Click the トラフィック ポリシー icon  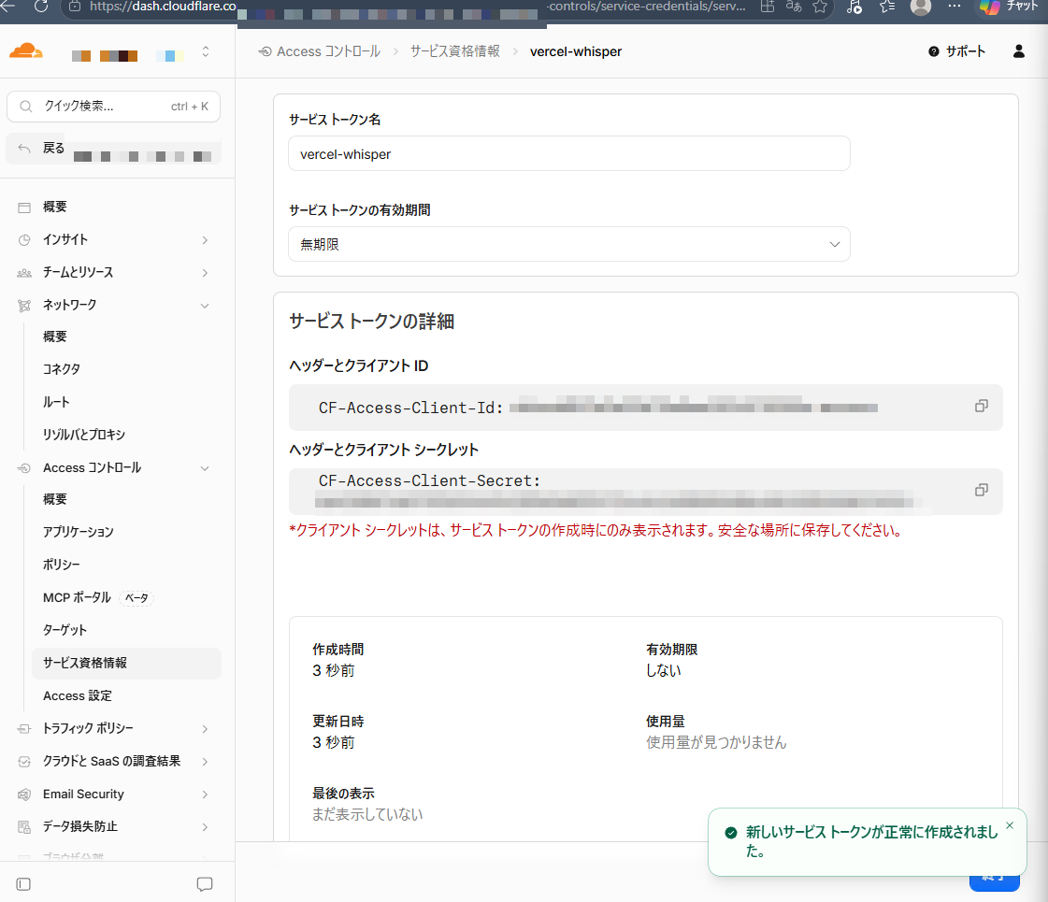24,728
